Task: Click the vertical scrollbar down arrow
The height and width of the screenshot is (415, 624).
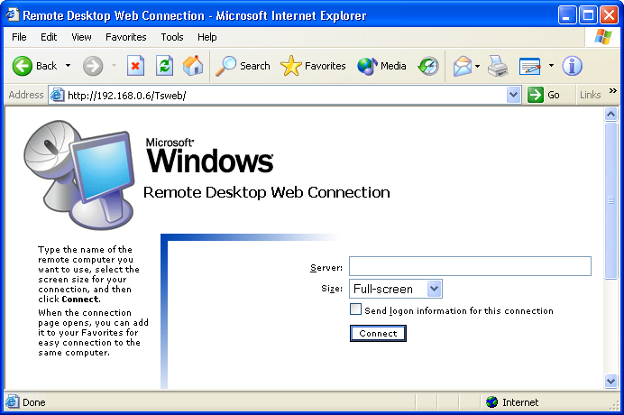Action: click(x=611, y=382)
